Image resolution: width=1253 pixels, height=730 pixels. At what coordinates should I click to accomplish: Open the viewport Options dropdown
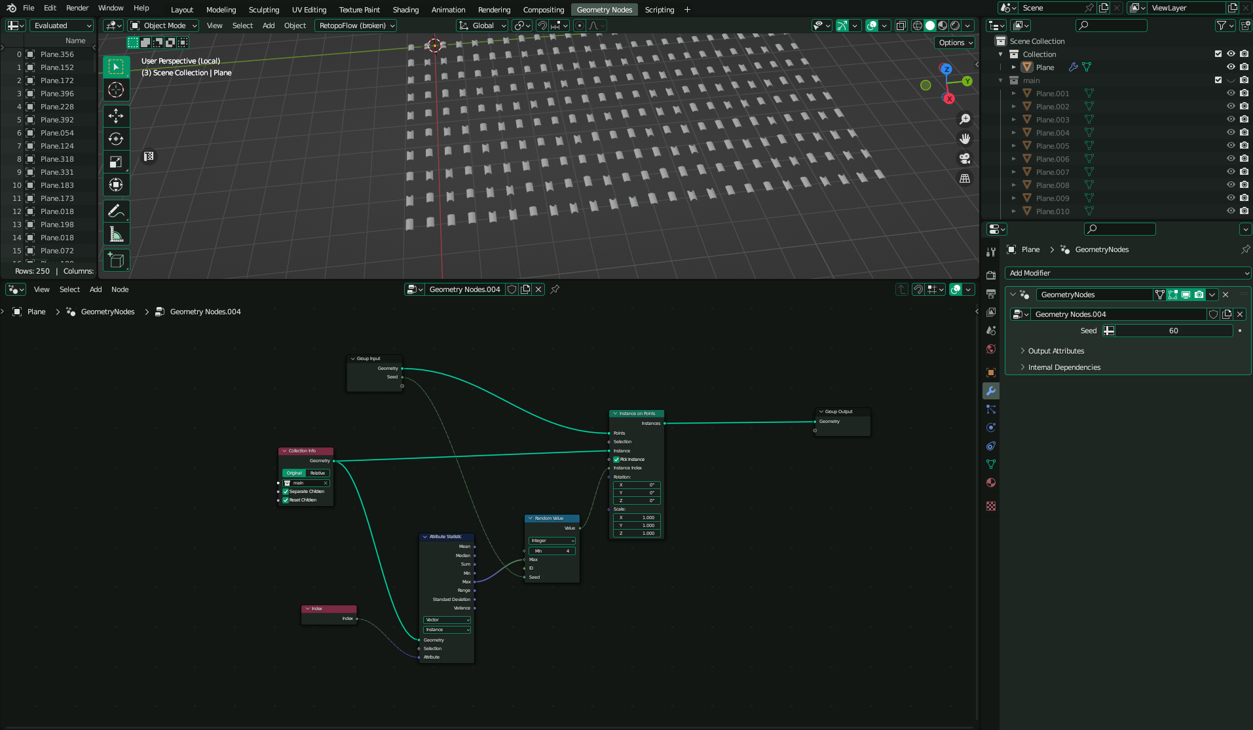coord(956,43)
